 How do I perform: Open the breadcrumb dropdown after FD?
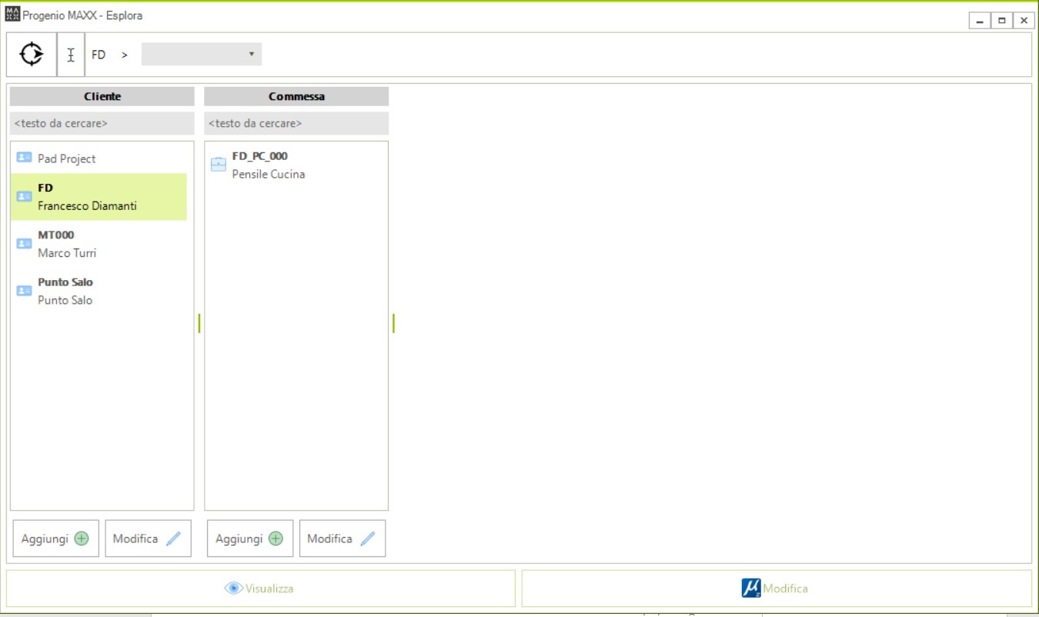tap(202, 55)
